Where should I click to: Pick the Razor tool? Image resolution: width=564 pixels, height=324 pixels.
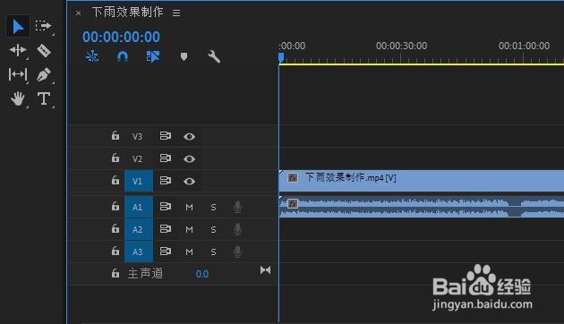[44, 50]
